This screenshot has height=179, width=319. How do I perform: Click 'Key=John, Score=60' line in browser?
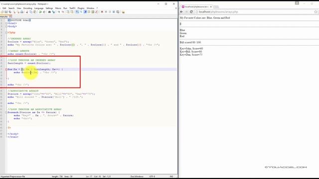click(191, 49)
